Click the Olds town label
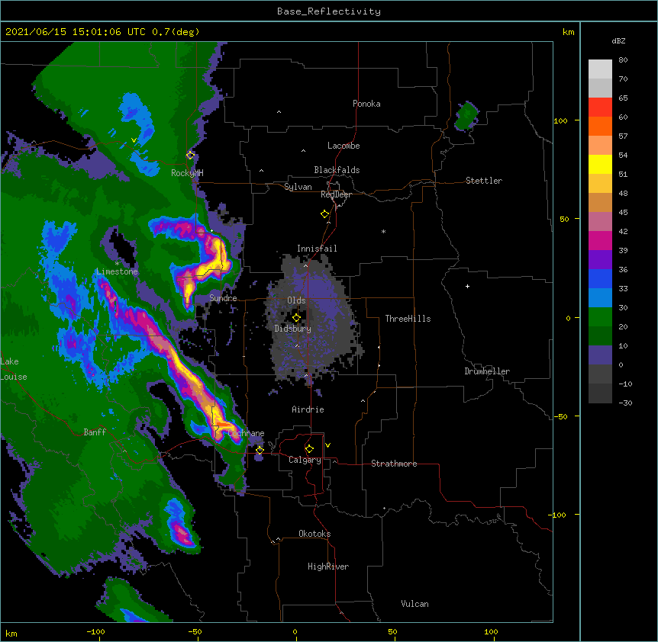Image resolution: width=658 pixels, height=642 pixels. 296,300
